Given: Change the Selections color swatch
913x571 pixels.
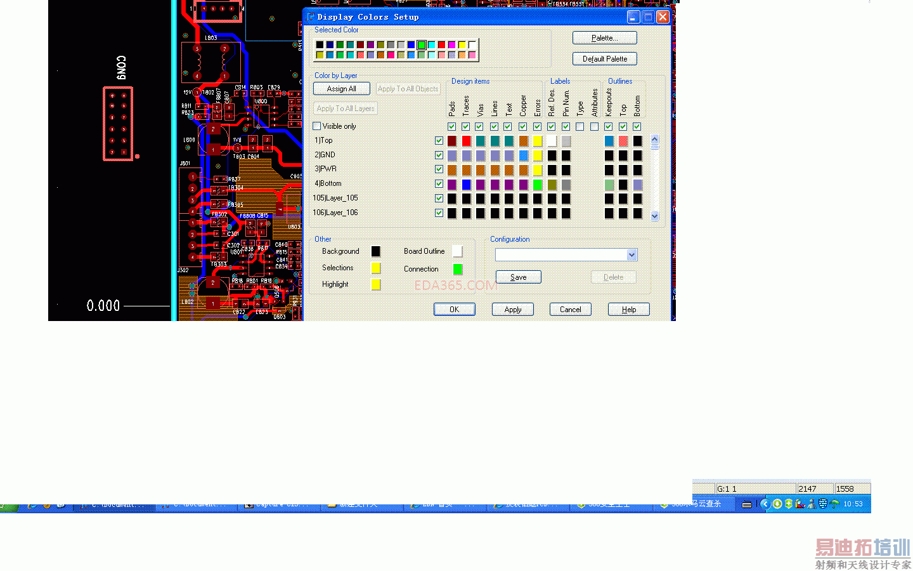Looking at the screenshot, I should click(376, 268).
